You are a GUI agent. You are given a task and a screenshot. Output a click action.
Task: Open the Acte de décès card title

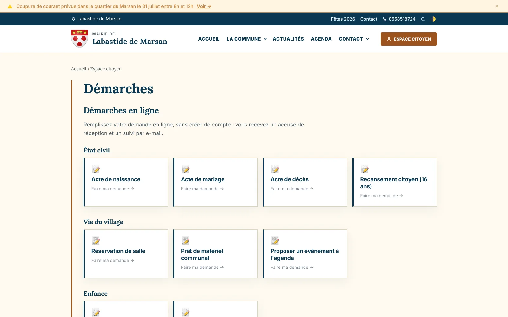(x=290, y=179)
